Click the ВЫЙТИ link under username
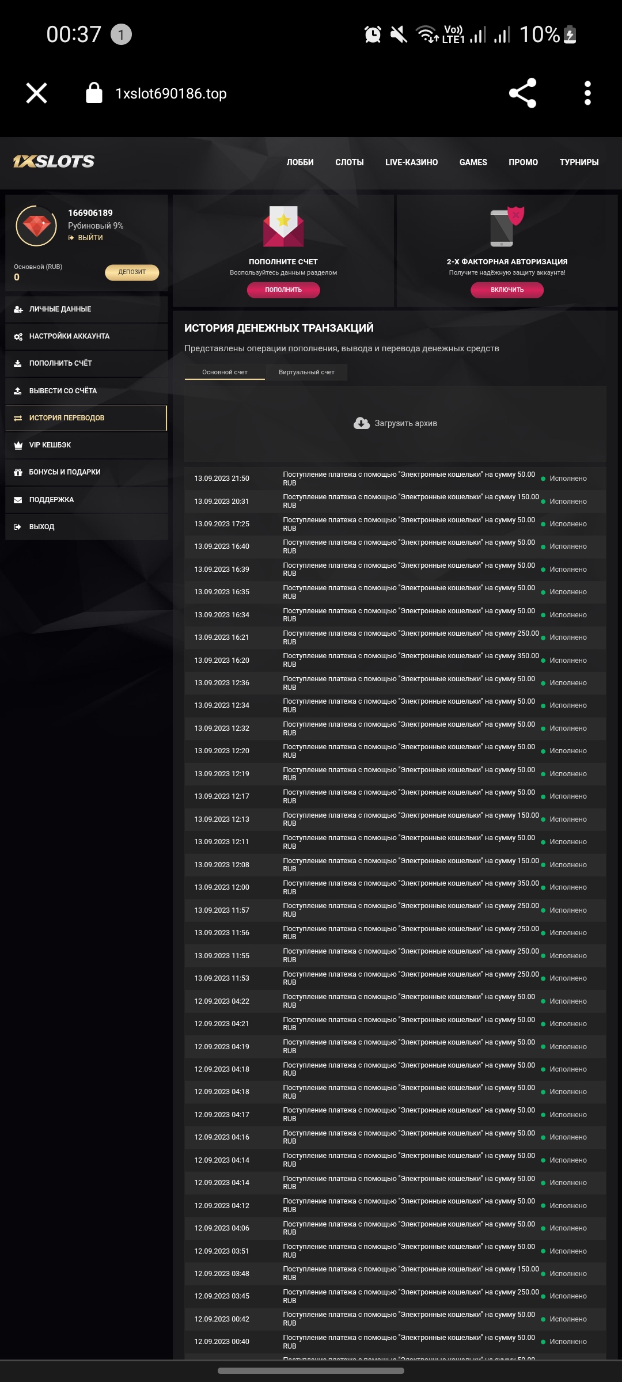Viewport: 622px width, 1382px height. tap(90, 238)
